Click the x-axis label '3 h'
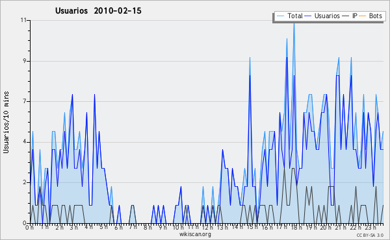This screenshot has width=390, height=240. [x=73, y=227]
